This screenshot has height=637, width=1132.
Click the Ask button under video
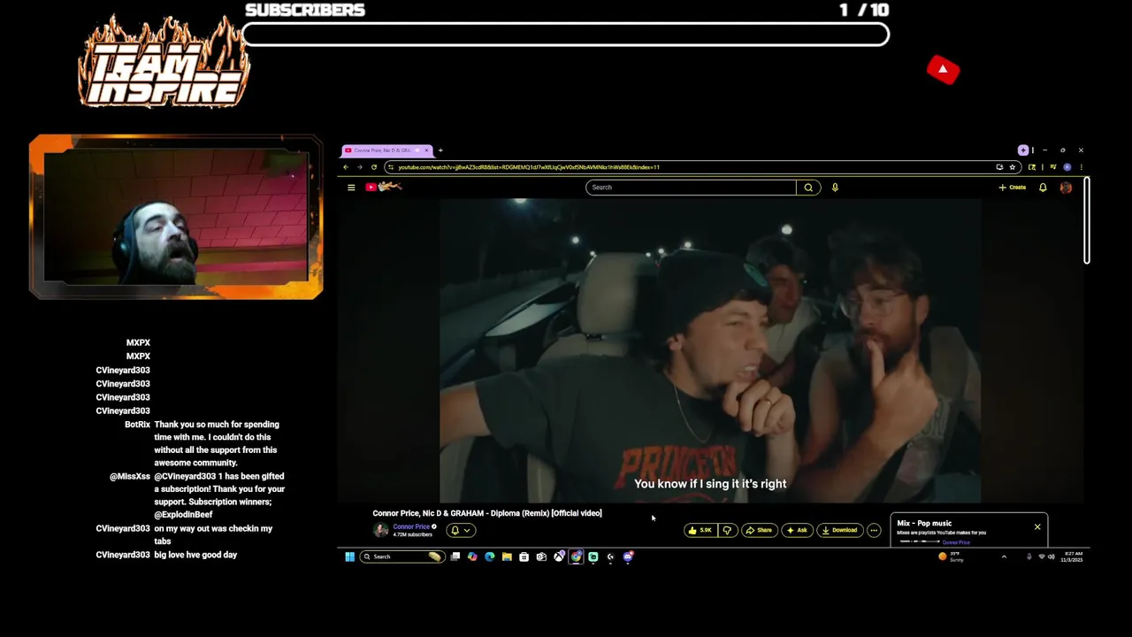click(797, 530)
